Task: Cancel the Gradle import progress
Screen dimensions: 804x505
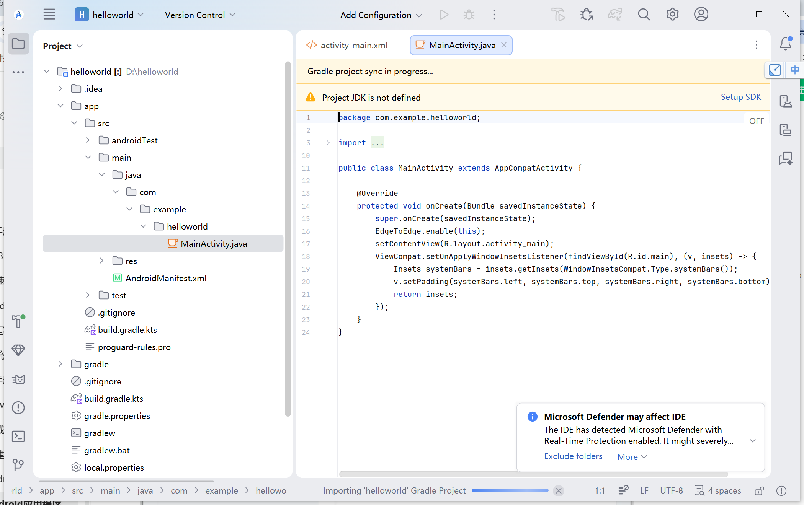Action: tap(559, 491)
